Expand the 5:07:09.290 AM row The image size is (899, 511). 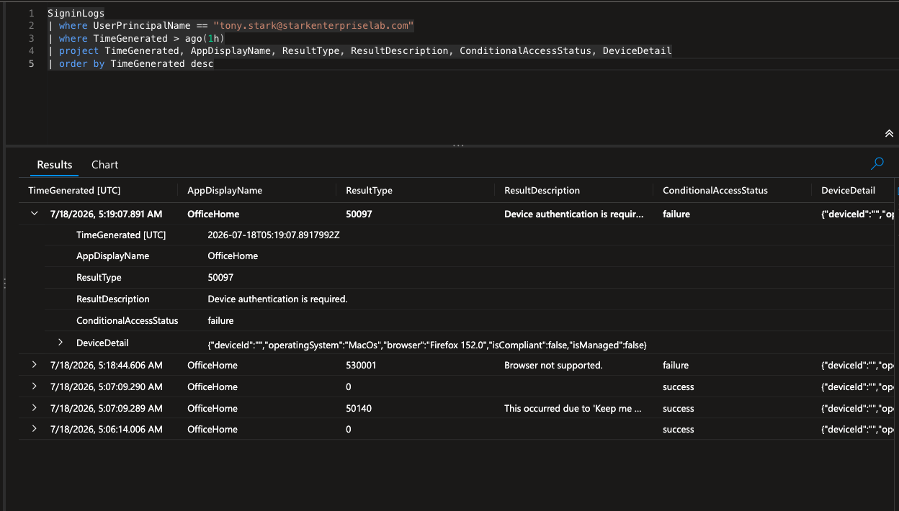coord(35,386)
